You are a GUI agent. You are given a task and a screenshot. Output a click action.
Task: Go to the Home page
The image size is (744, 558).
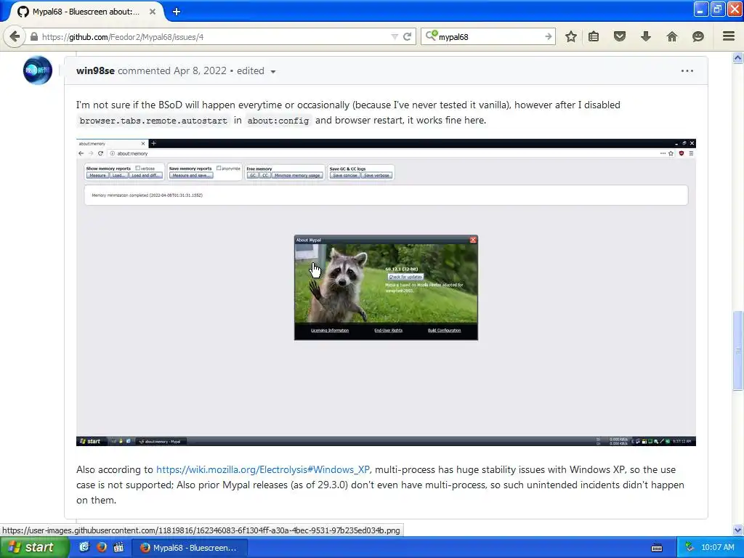point(672,36)
